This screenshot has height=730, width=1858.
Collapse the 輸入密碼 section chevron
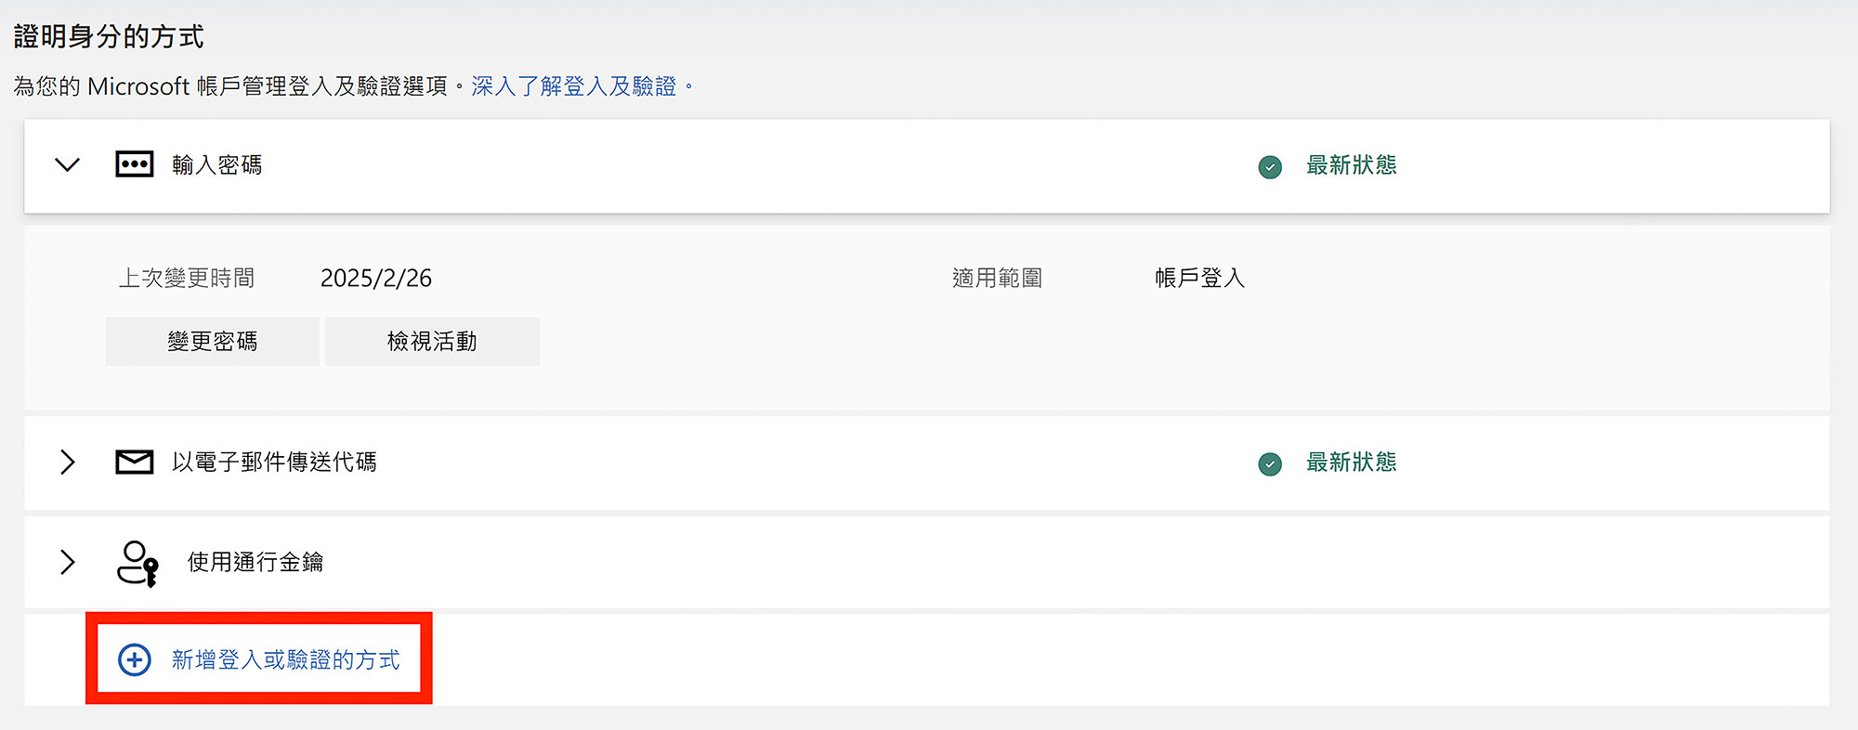(x=67, y=165)
